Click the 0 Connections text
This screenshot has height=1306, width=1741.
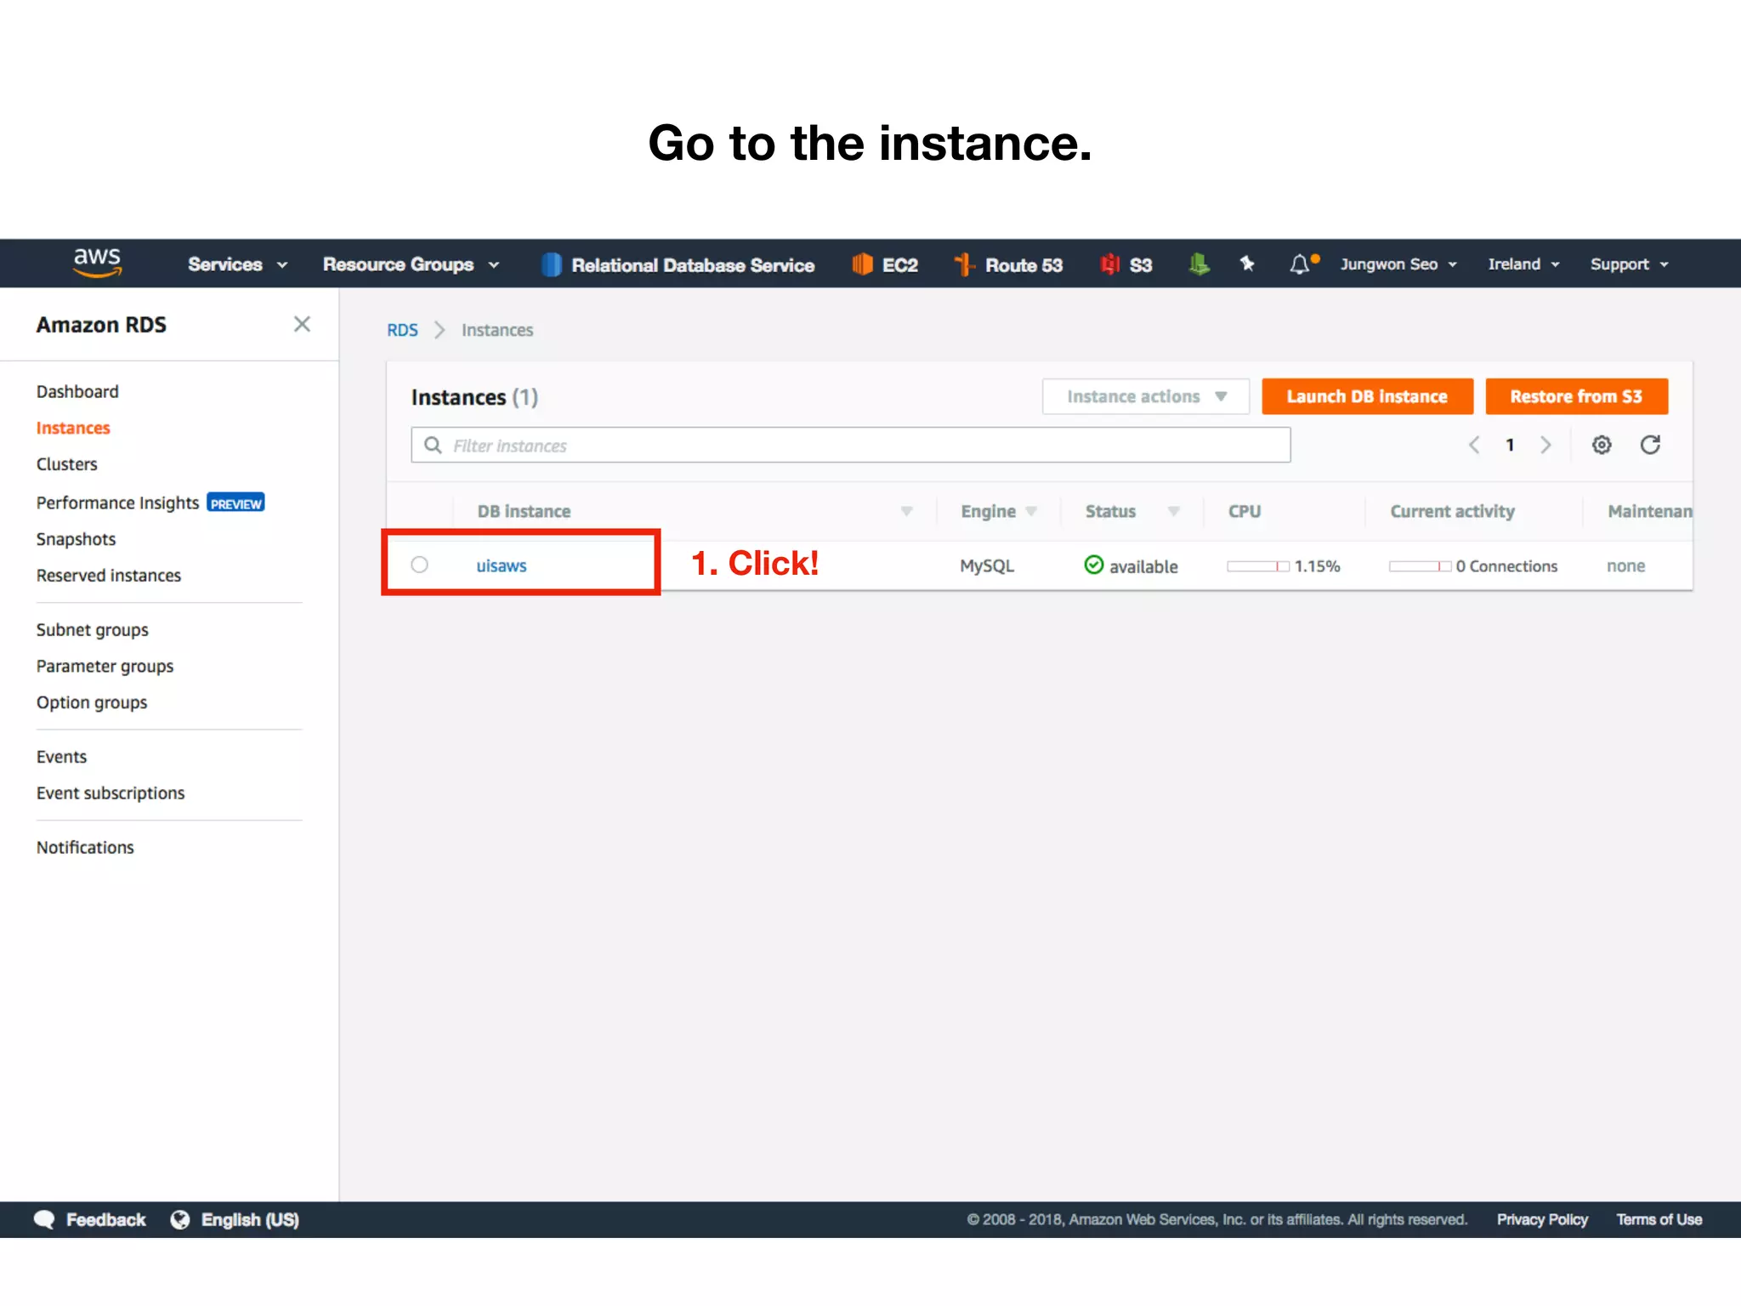[1506, 566]
